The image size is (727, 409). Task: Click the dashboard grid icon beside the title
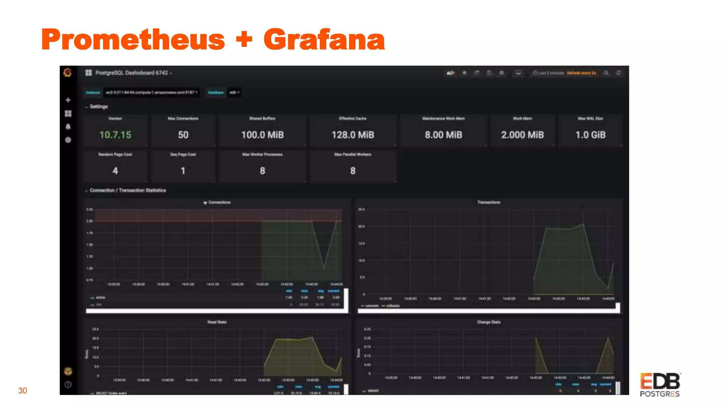coord(88,73)
